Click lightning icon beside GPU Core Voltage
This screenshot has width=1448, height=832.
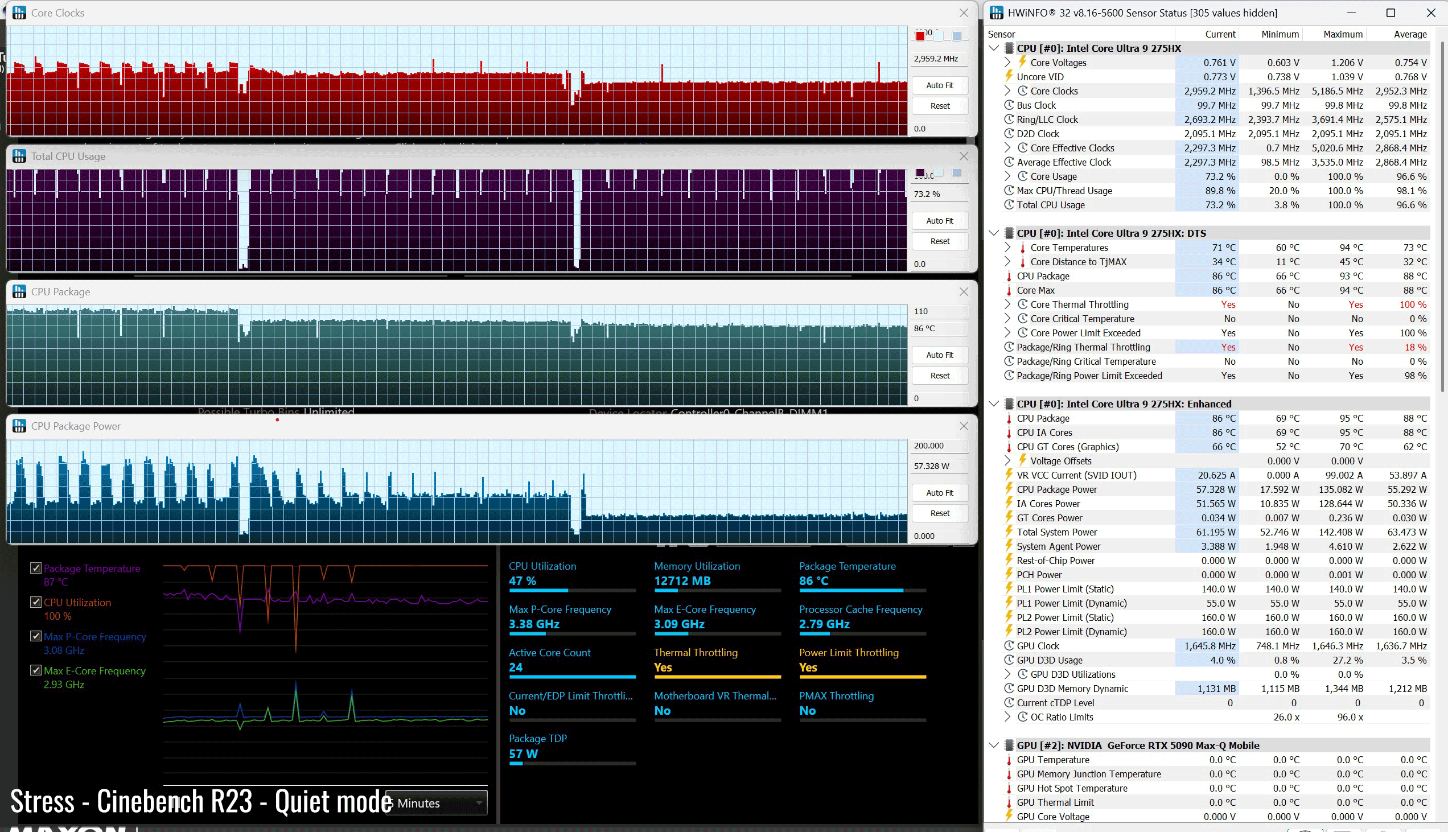1009,817
